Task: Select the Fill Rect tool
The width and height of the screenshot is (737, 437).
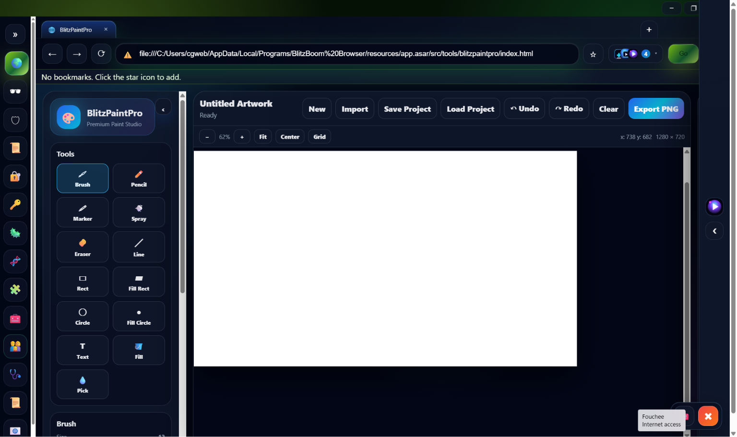Action: [x=139, y=282]
